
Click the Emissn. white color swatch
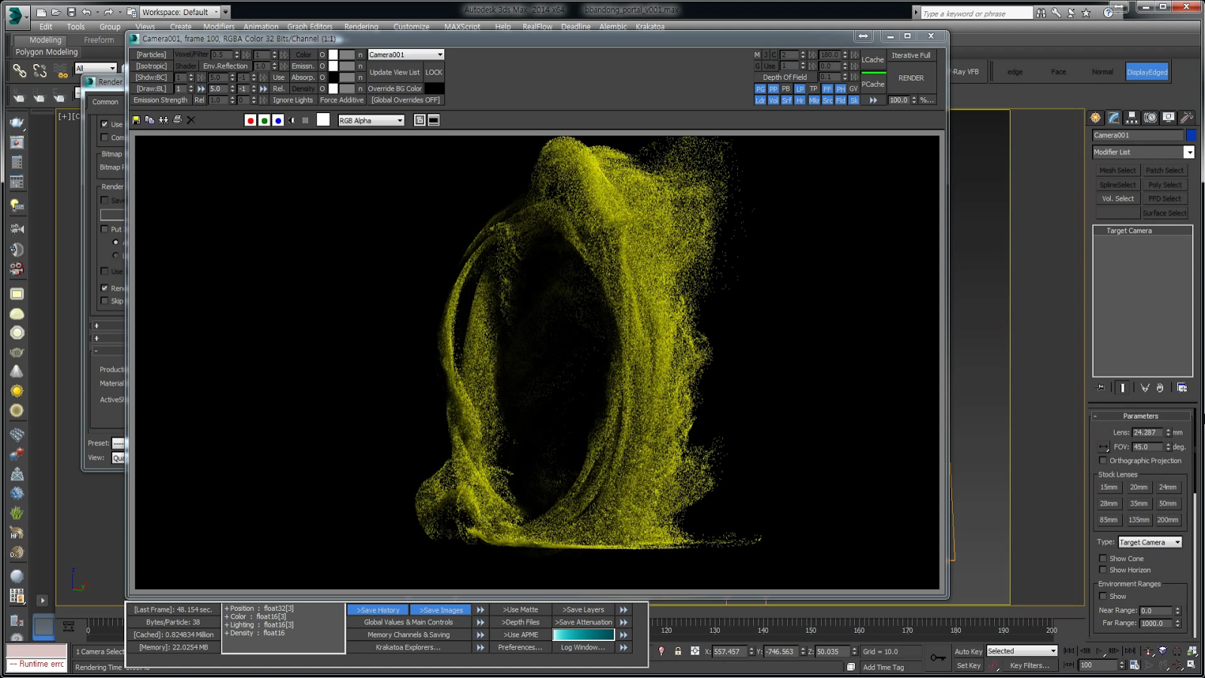(x=333, y=66)
